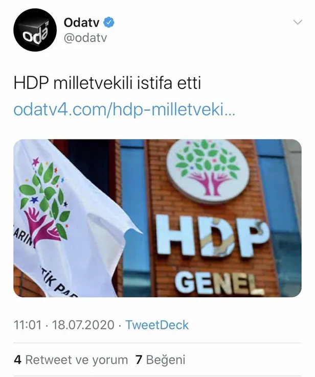315x377 pixels.
Task: Open the @odatv handle
Action: [85, 38]
